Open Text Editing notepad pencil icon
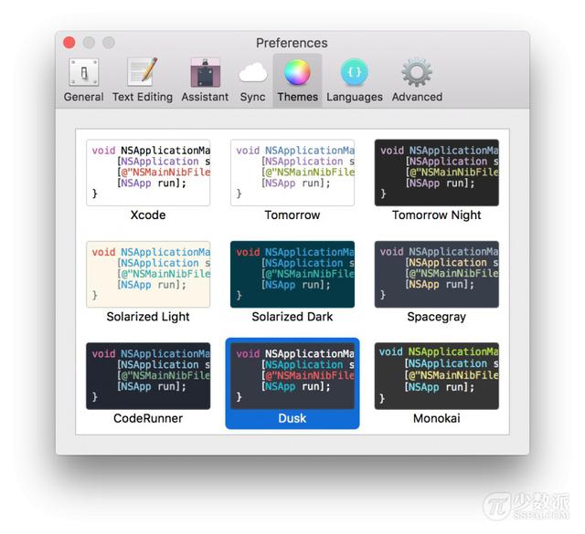The image size is (585, 534). pyautogui.click(x=142, y=73)
